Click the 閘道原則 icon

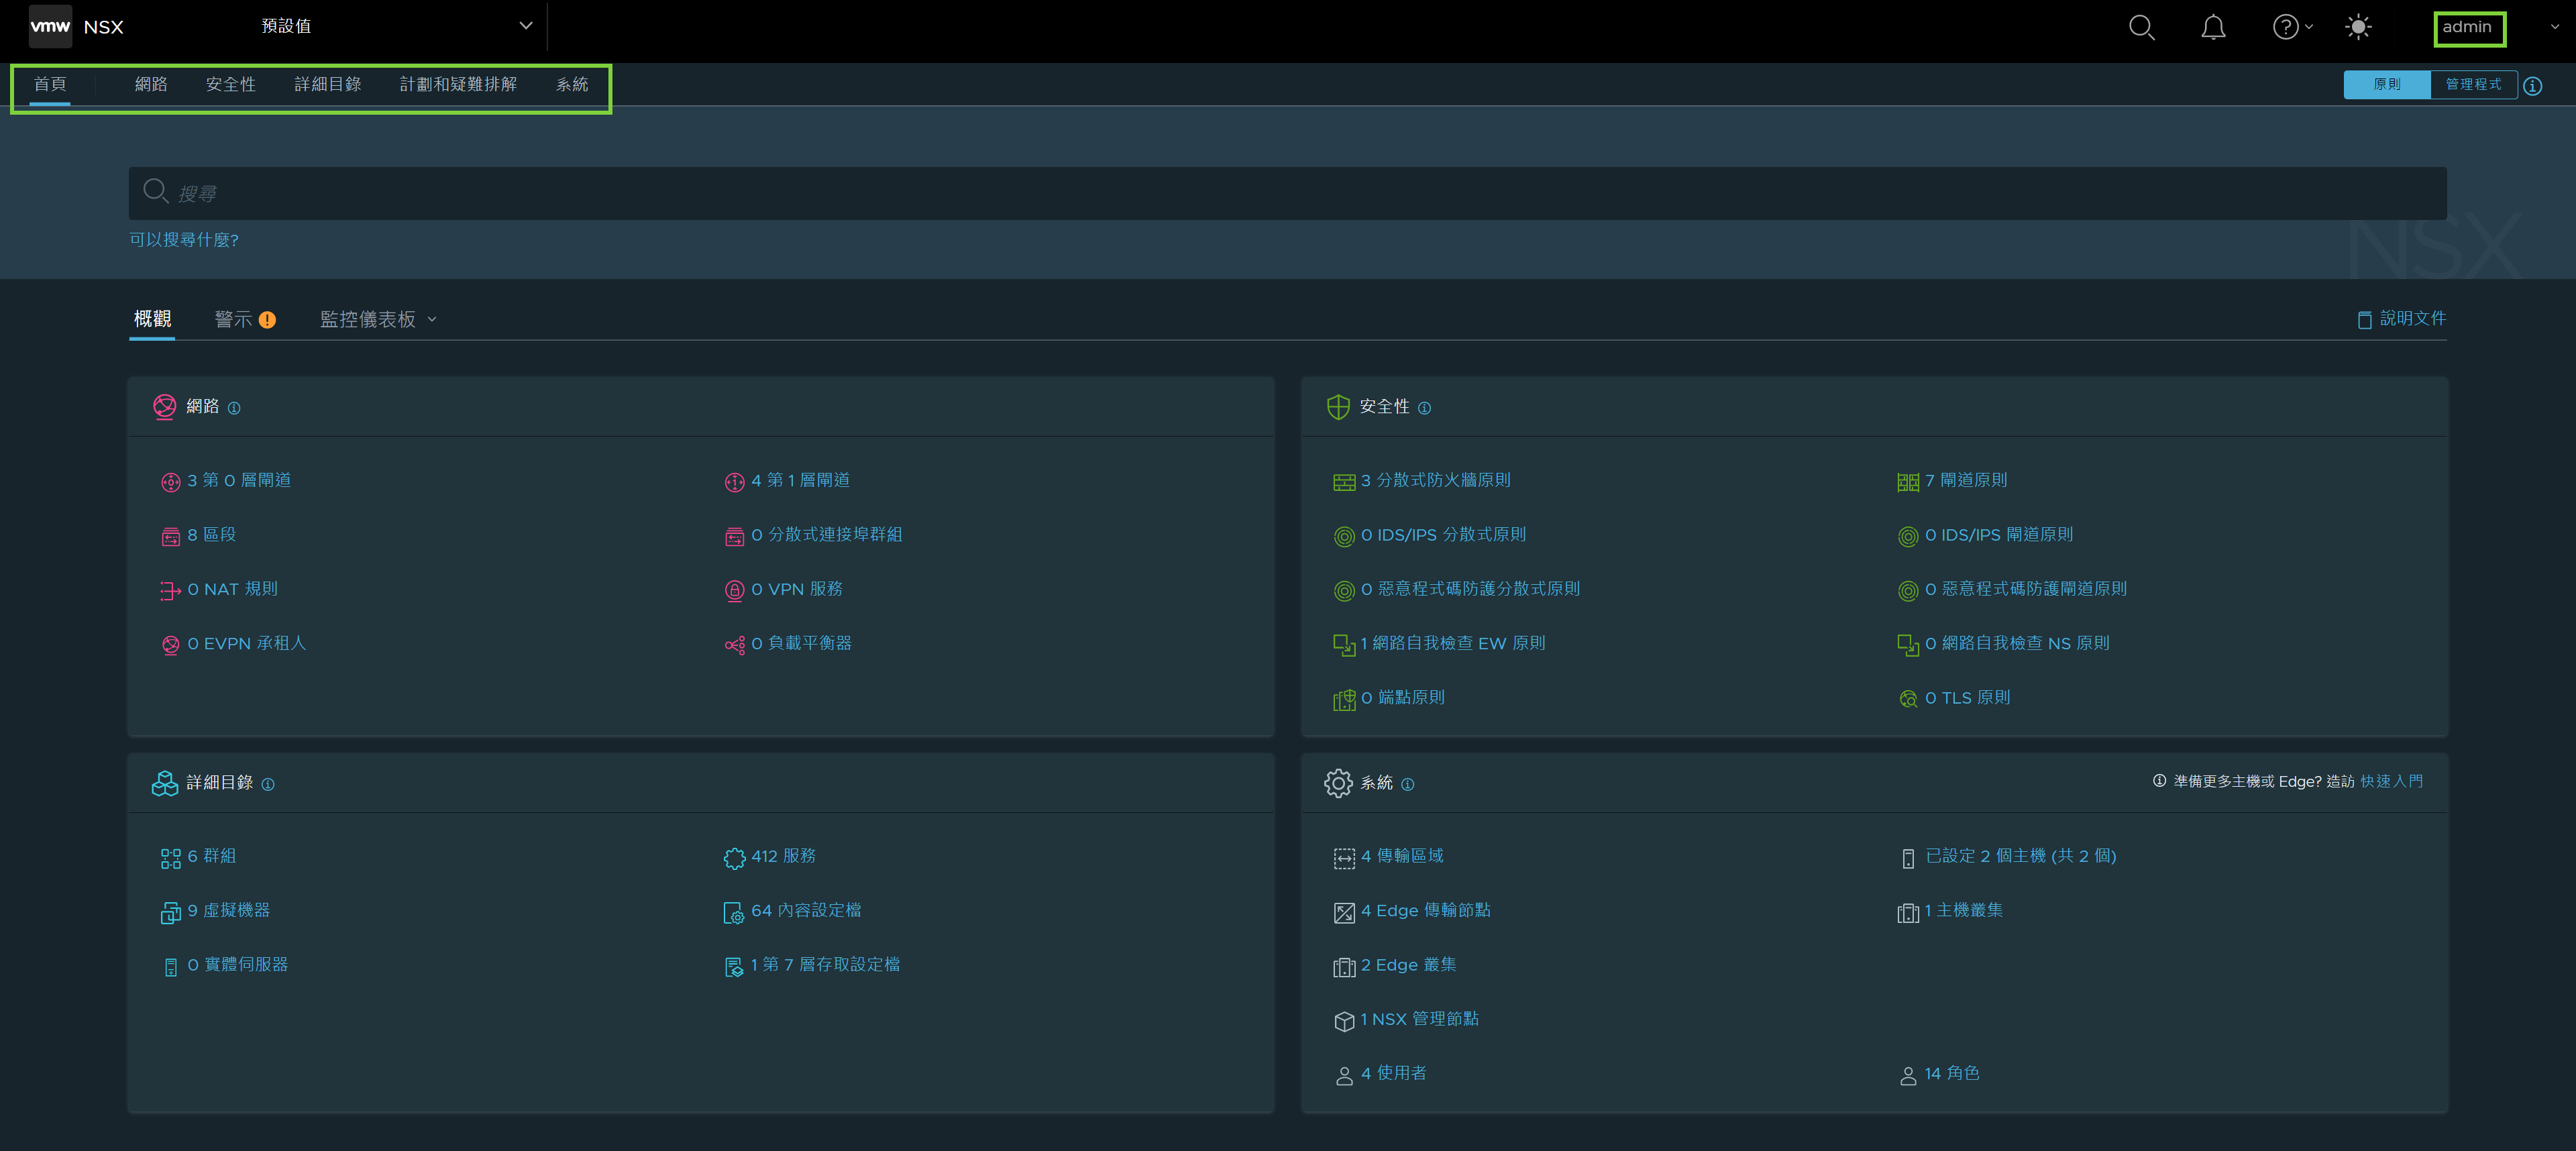click(1908, 482)
